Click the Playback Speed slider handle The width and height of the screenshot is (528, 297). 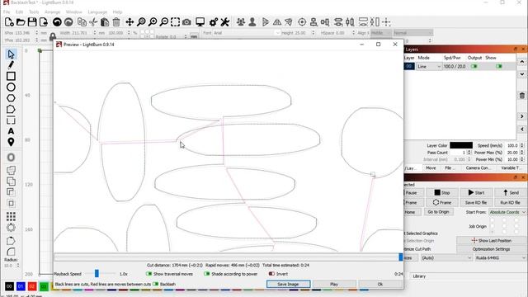tap(97, 273)
